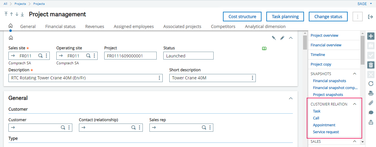Click the Refresh icon in right toolbar
The width and height of the screenshot is (376, 147).
coord(371,84)
